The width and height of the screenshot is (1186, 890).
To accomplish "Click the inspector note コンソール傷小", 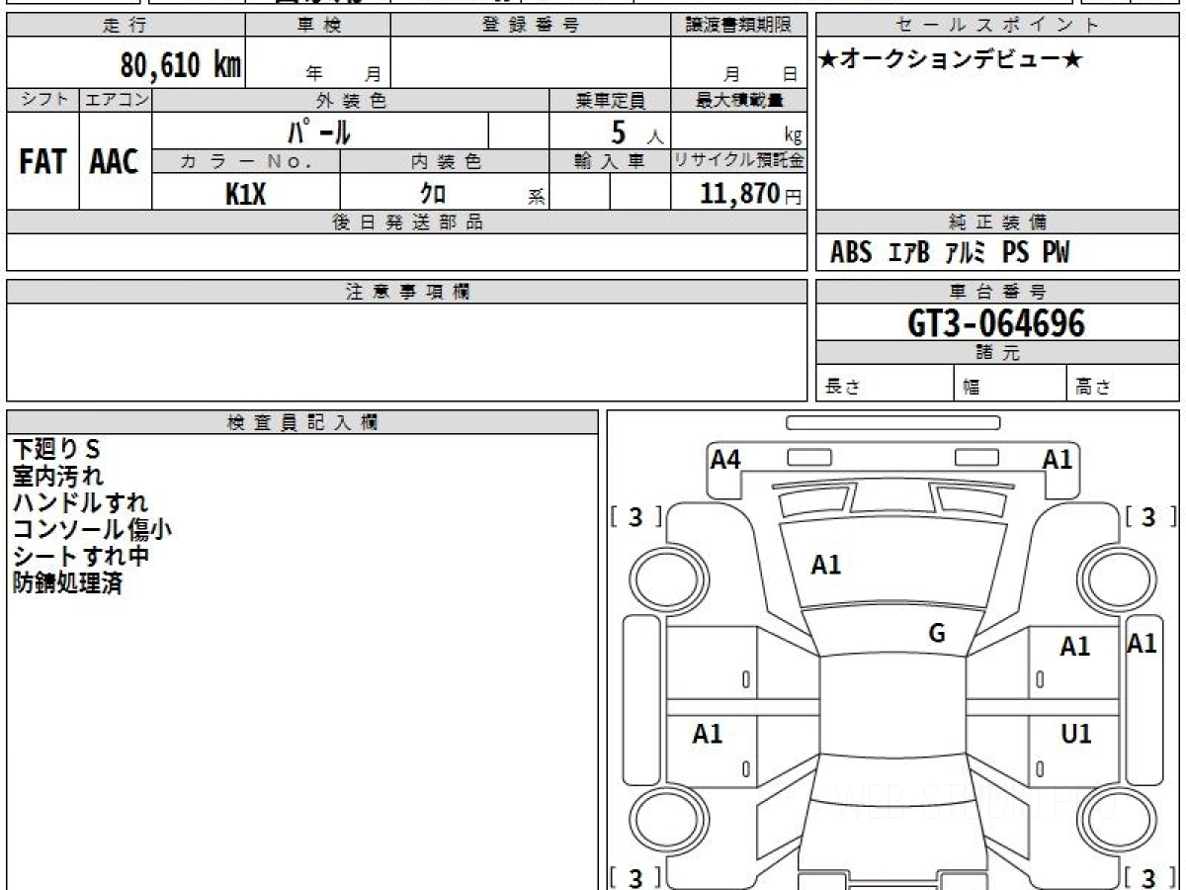I will coord(92,529).
